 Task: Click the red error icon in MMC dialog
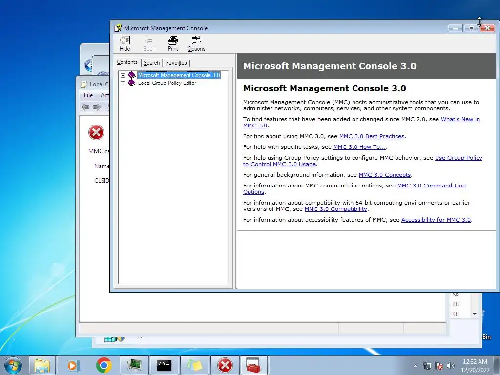point(96,132)
